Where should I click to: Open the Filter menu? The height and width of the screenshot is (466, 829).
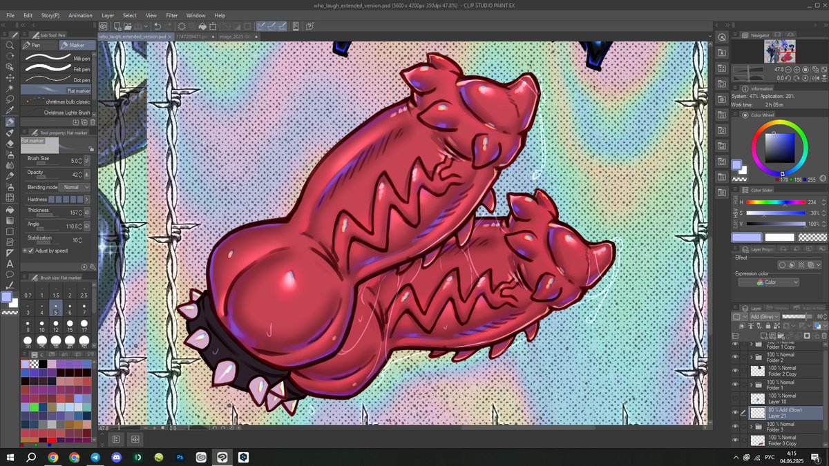[x=172, y=15]
